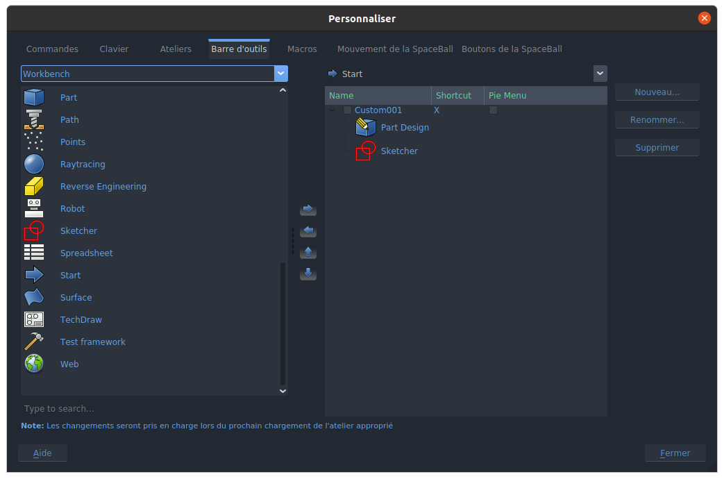Image resolution: width=724 pixels, height=479 pixels.
Task: Toggle the Custom001 checkbox
Action: (x=347, y=110)
